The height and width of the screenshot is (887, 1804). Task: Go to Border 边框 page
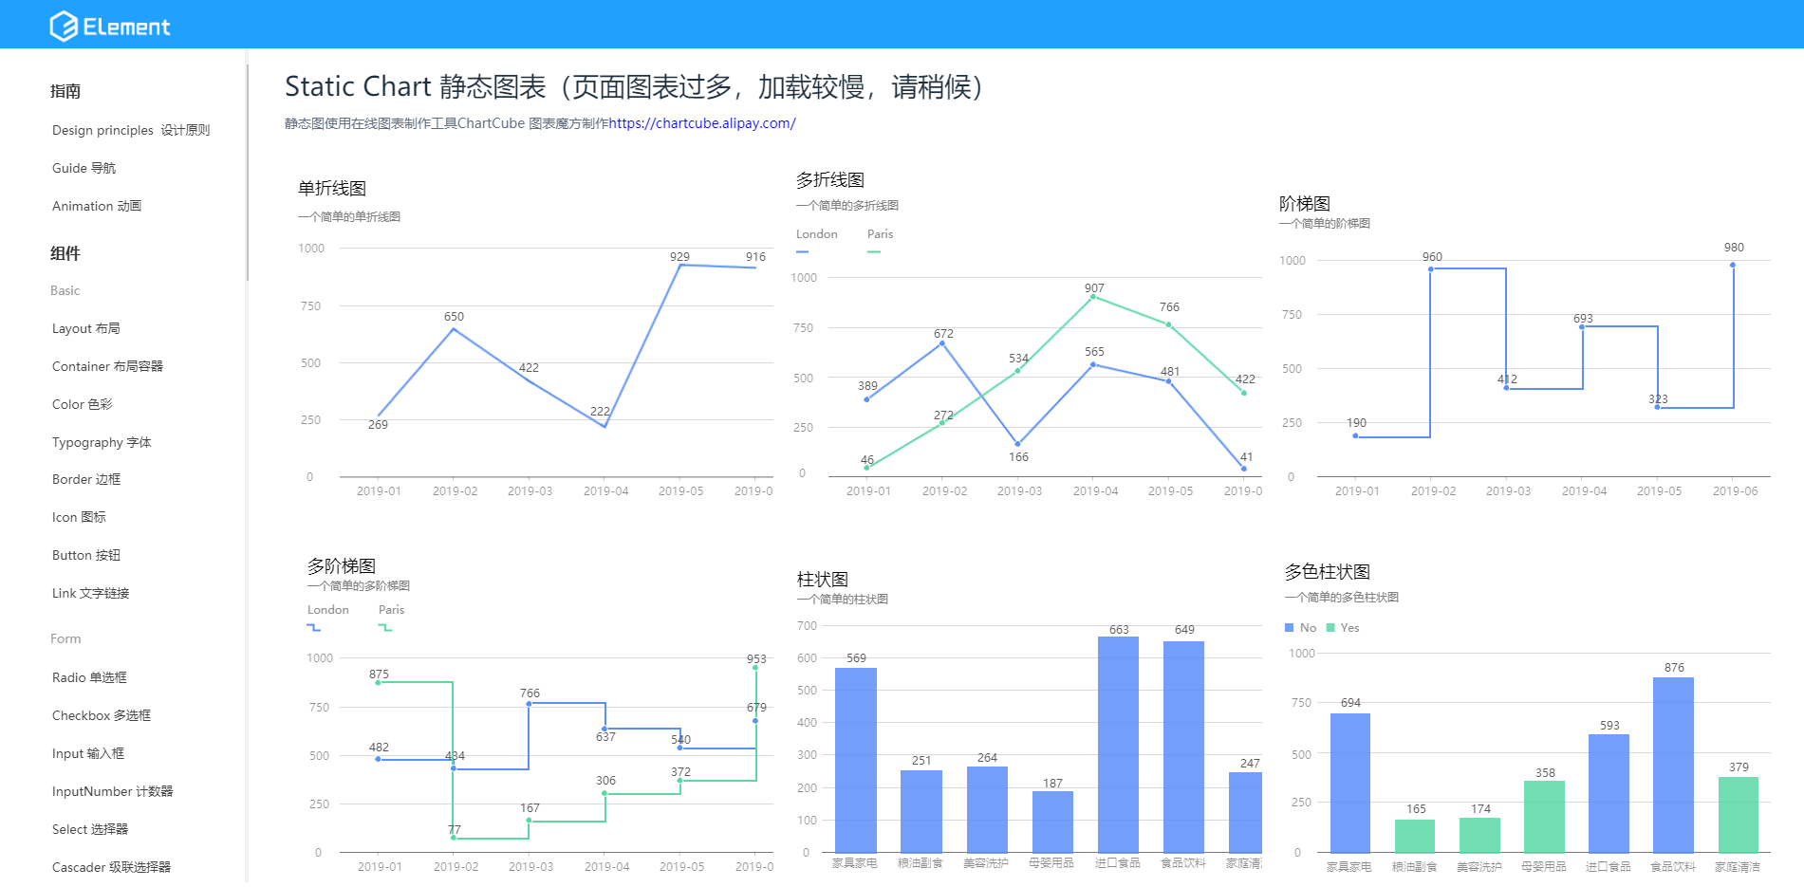click(86, 479)
